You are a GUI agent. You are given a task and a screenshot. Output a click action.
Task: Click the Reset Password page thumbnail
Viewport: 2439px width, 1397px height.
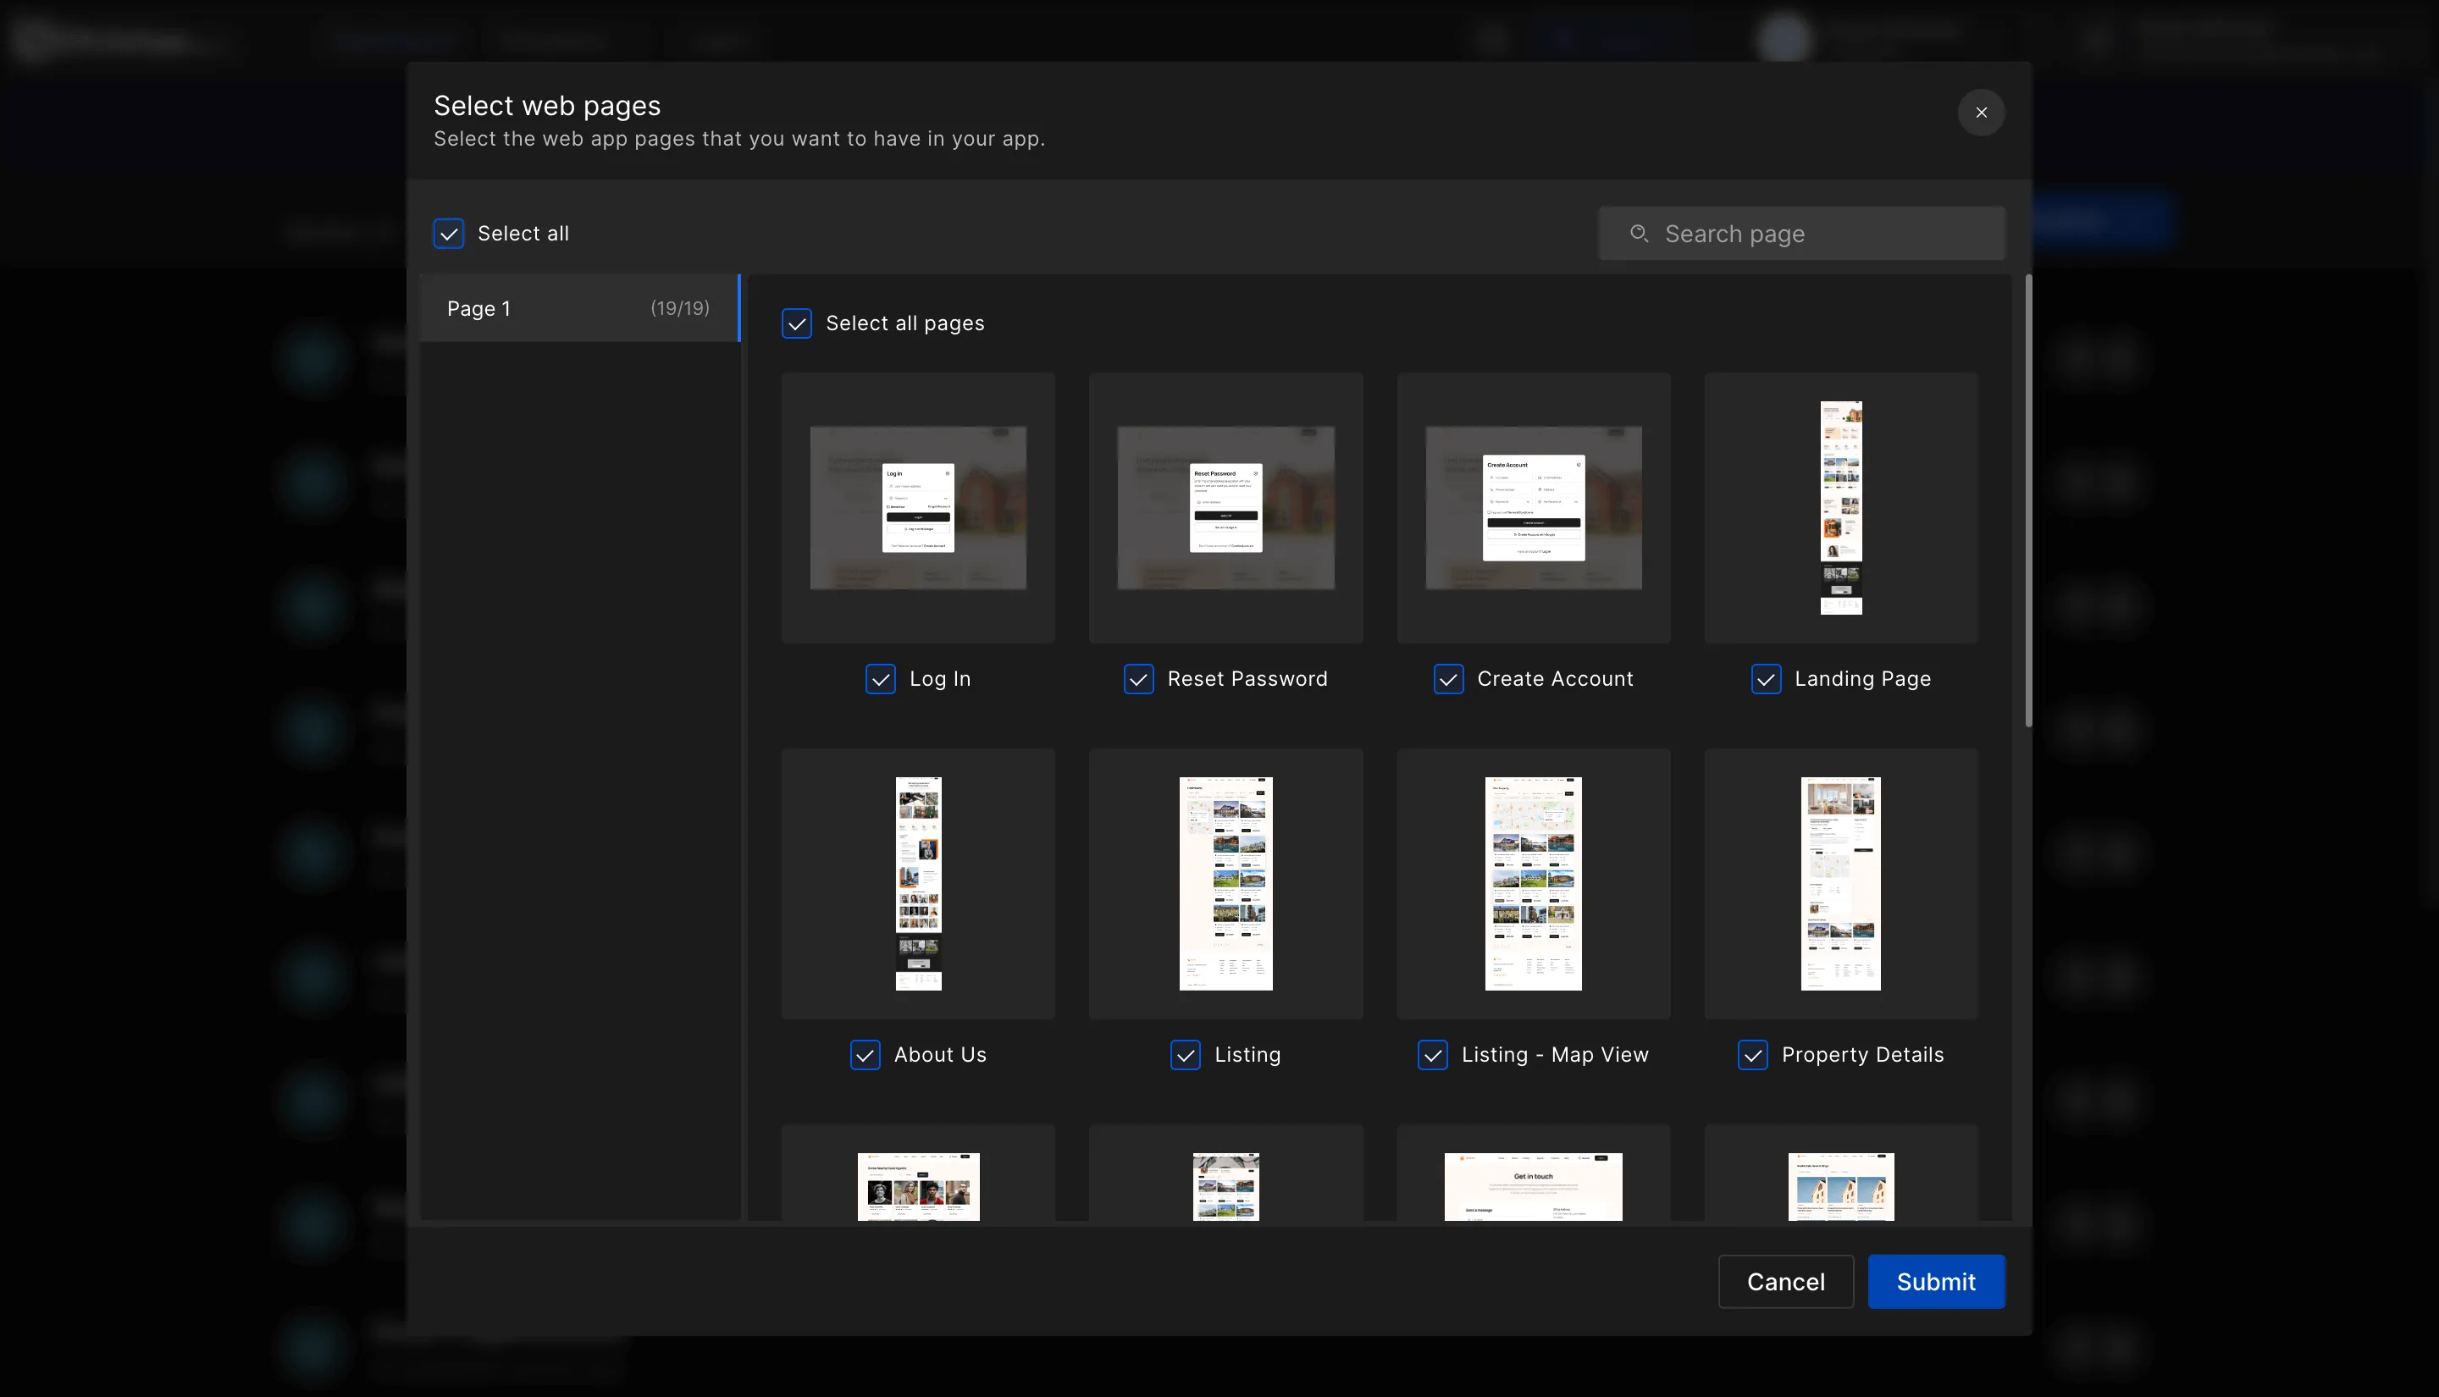[x=1226, y=507]
